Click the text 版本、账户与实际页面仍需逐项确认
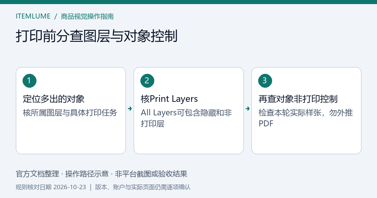The image size is (377, 198). pyautogui.click(x=143, y=187)
